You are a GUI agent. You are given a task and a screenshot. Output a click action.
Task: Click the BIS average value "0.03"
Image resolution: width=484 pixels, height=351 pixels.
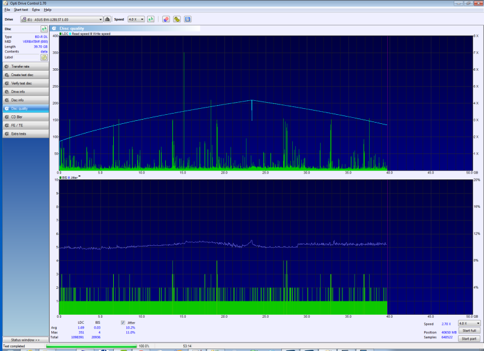pos(97,327)
